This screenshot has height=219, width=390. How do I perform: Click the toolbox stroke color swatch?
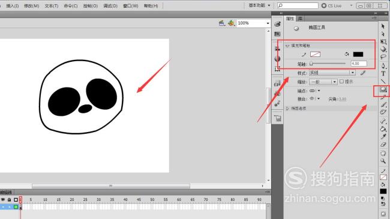tap(383, 178)
